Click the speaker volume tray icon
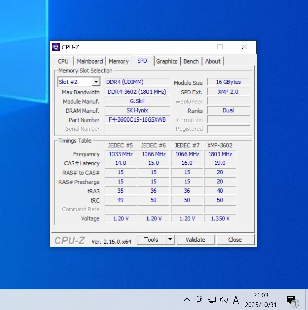308x310 pixels. tap(224, 300)
